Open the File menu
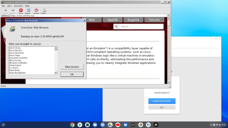 [x=3, y=6]
